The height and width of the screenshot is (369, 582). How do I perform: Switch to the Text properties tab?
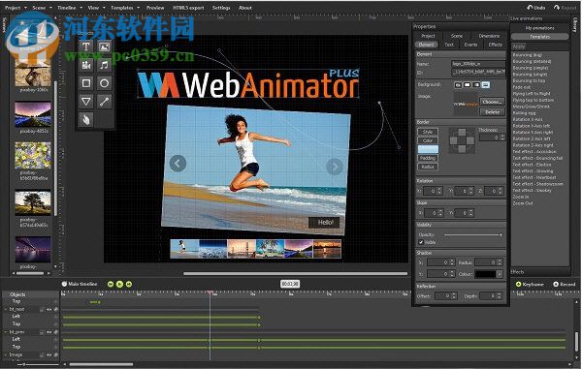(x=449, y=45)
